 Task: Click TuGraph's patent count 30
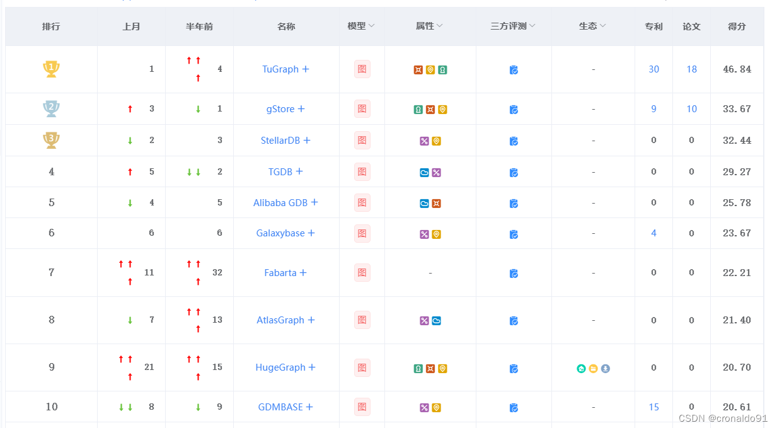pyautogui.click(x=653, y=69)
